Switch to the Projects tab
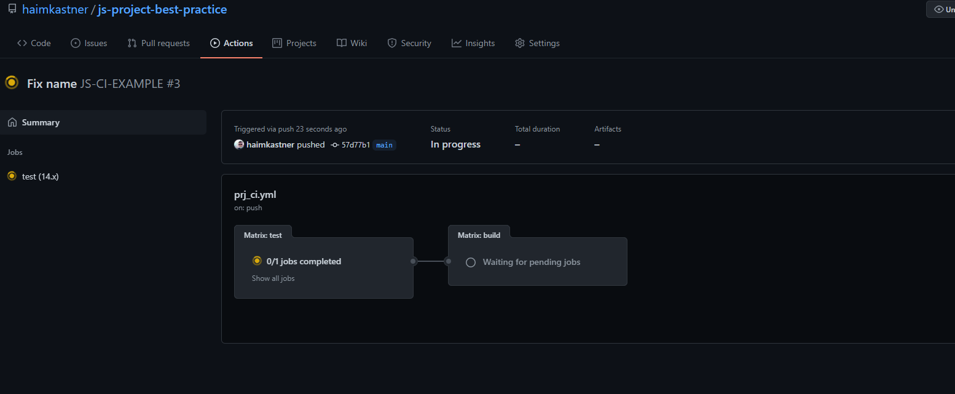The height and width of the screenshot is (394, 955). [x=294, y=43]
